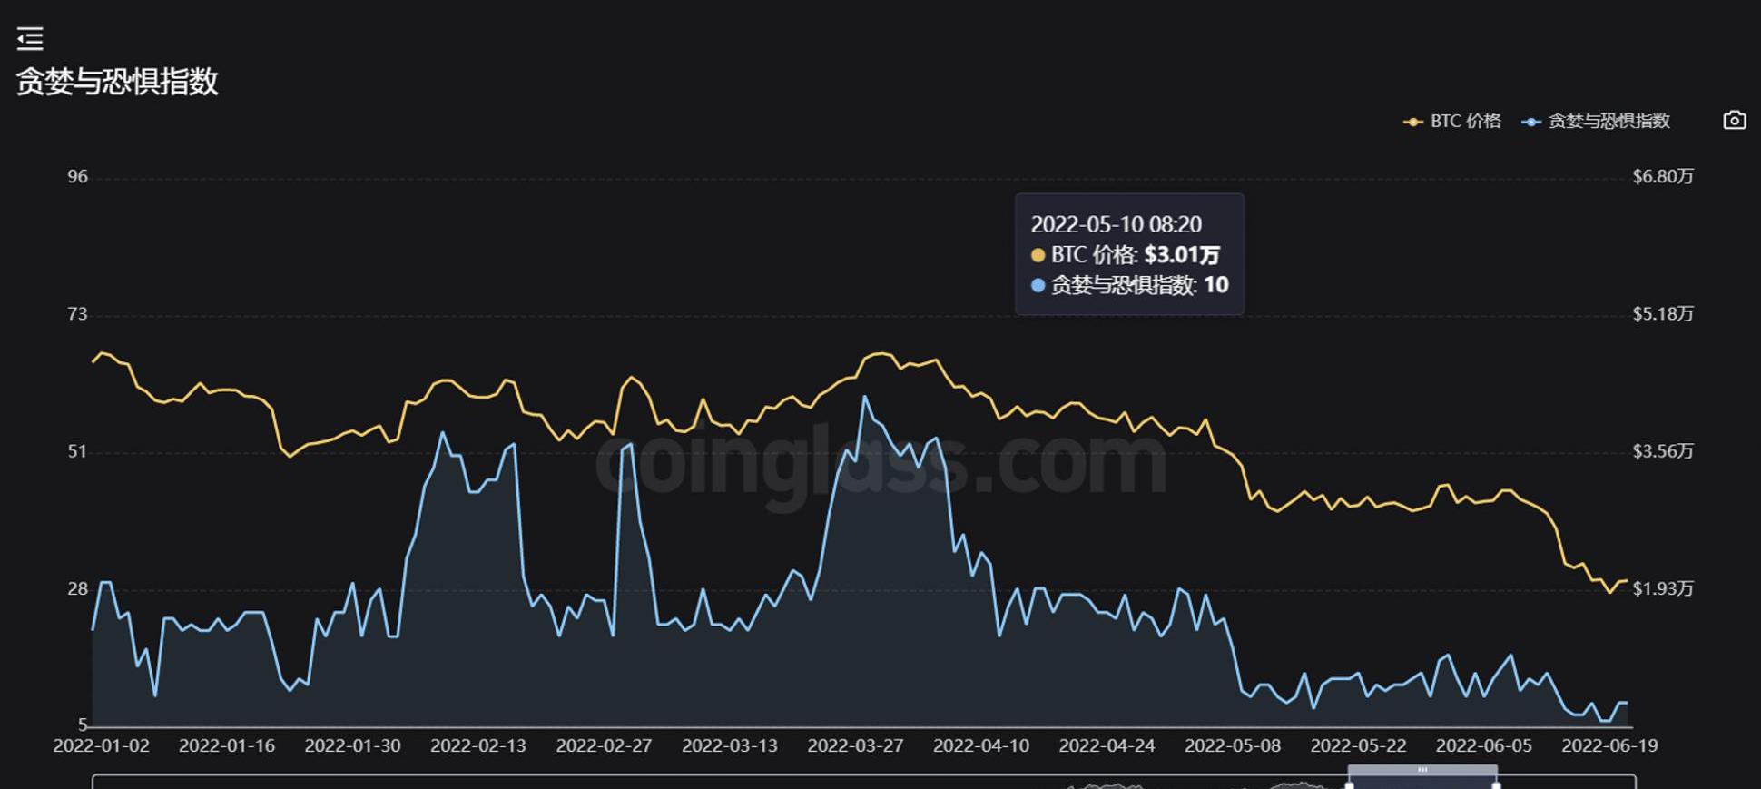1761x789 pixels.
Task: Click the 96 index axis label
Action: 77,176
